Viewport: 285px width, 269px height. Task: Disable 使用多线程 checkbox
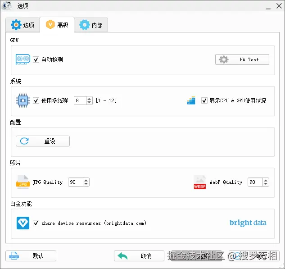(x=36, y=100)
